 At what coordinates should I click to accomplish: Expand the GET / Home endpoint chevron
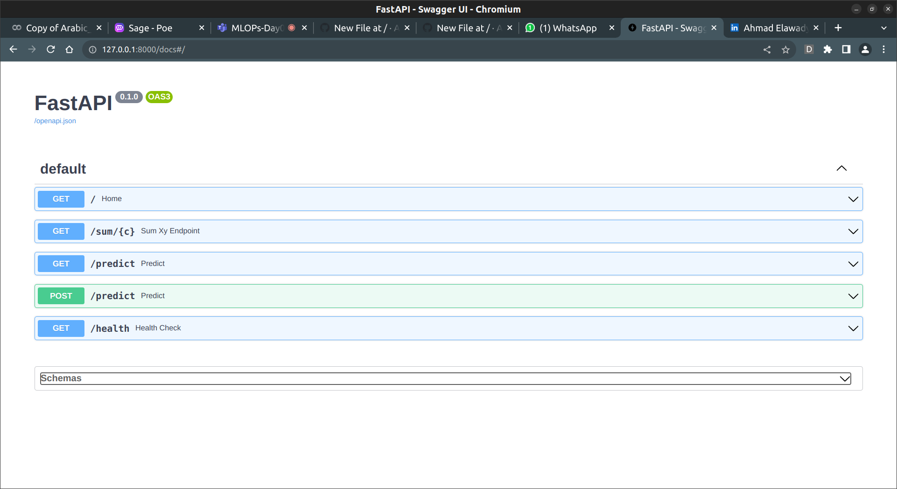point(853,199)
